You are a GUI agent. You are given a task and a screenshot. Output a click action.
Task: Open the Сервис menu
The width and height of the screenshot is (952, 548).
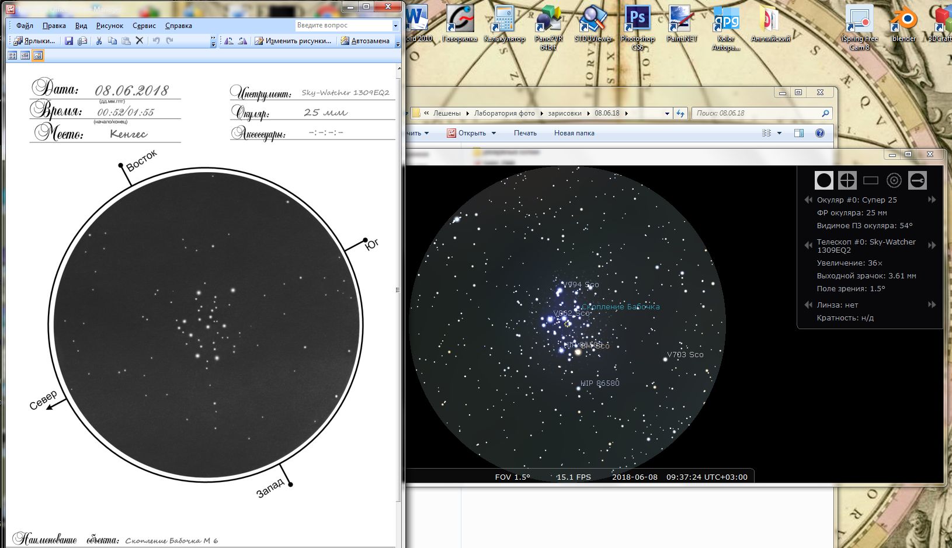144,26
